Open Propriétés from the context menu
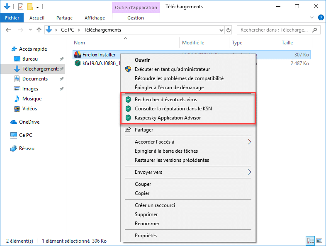 tap(146, 236)
